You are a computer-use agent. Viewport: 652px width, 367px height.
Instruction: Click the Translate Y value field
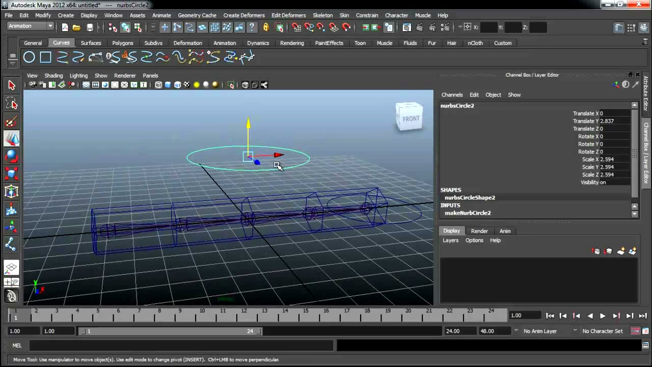coord(615,121)
